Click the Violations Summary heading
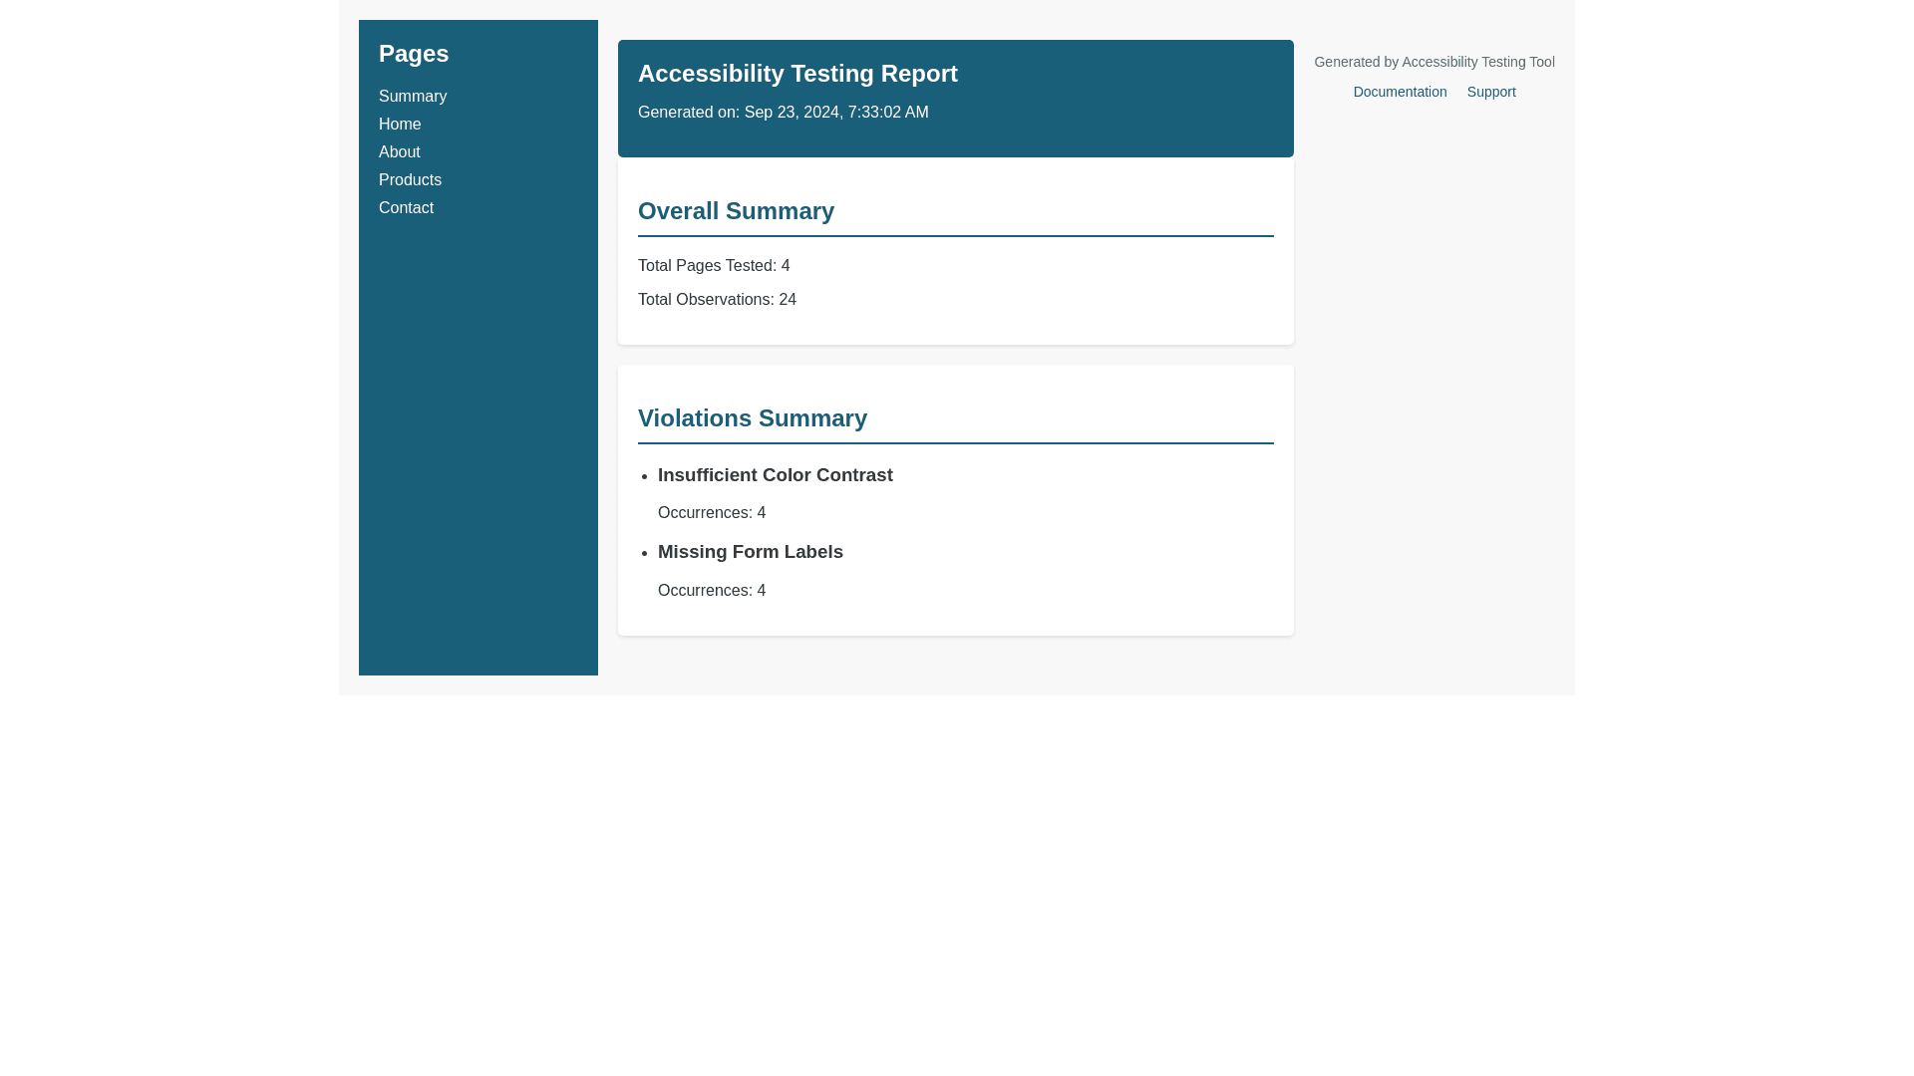This screenshot has width=1914, height=1076. tap(752, 418)
